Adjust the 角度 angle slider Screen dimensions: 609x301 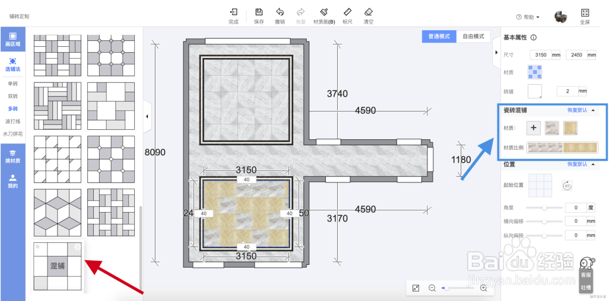pos(544,207)
